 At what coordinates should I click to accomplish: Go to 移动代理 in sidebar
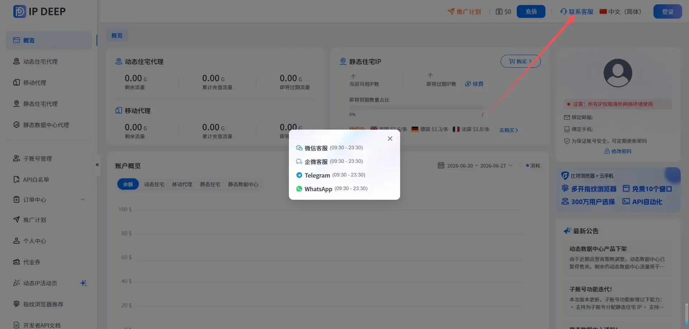[49, 83]
